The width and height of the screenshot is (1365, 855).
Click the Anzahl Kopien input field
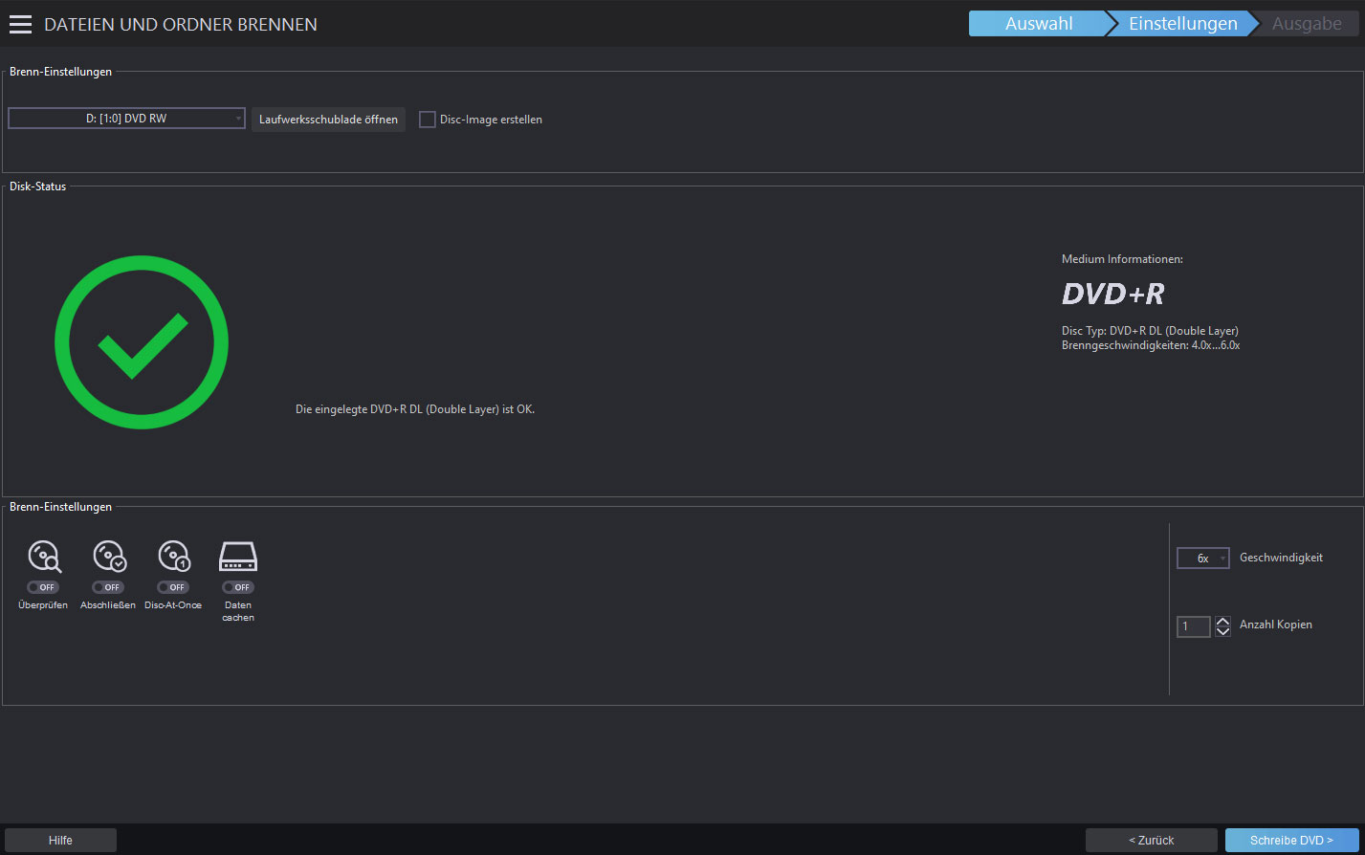(1194, 626)
